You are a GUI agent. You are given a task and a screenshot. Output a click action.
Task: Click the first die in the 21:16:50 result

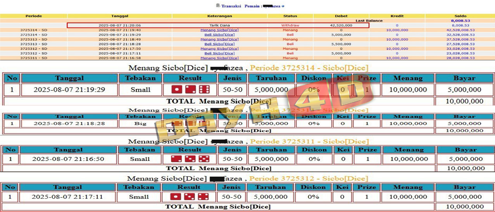tap(176, 159)
